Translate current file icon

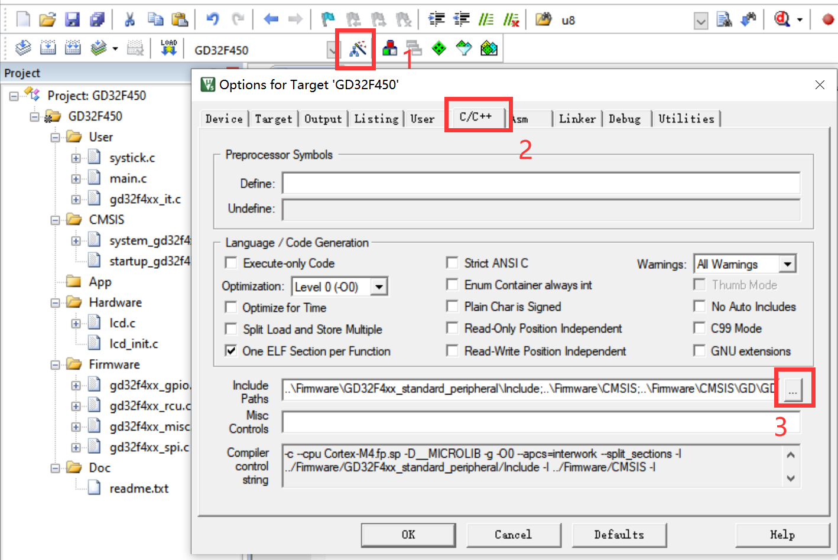[23, 48]
